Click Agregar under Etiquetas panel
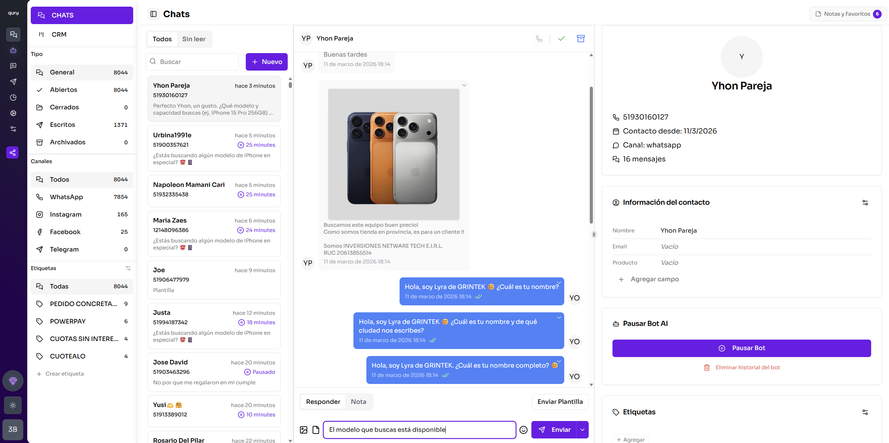 pos(630,440)
